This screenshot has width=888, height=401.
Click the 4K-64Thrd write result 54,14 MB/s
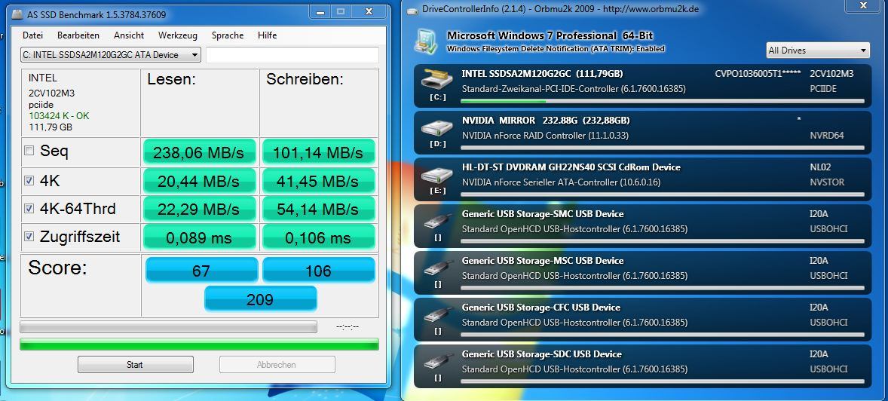click(x=318, y=209)
